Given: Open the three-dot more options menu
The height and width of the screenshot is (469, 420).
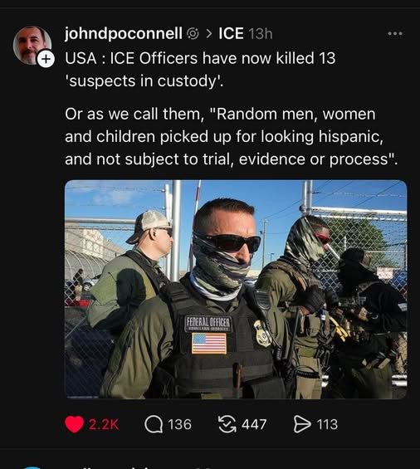Looking at the screenshot, I should [x=395, y=33].
